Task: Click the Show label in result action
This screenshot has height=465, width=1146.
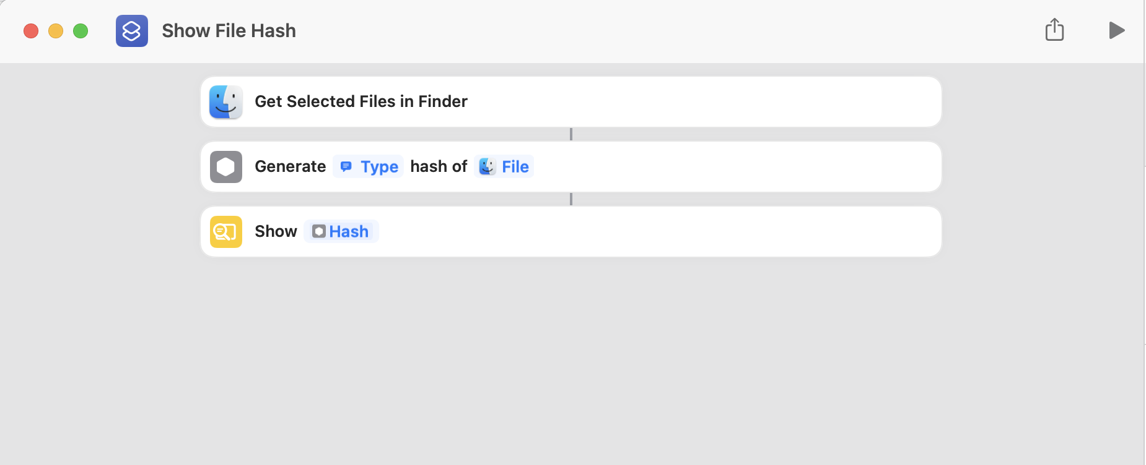Action: (x=276, y=231)
